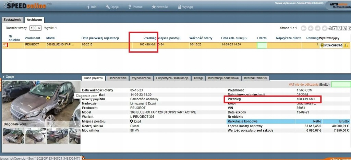
Task: Open Nowości star news item
Action: point(160,6)
